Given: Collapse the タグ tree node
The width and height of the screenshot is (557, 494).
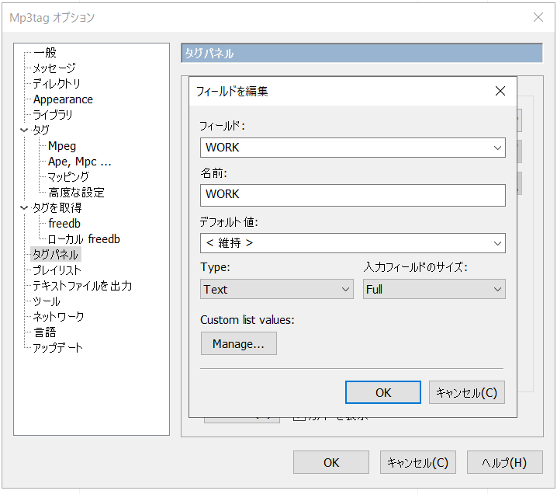Looking at the screenshot, I should pos(24,130).
